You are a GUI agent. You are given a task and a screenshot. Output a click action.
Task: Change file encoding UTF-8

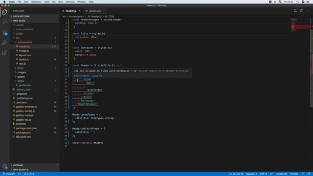pos(264,174)
